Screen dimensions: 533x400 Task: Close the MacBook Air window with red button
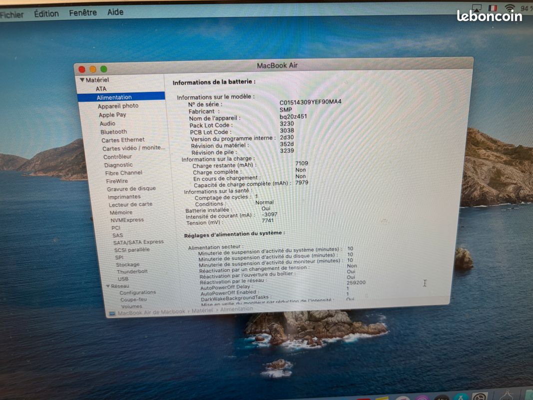coord(82,69)
